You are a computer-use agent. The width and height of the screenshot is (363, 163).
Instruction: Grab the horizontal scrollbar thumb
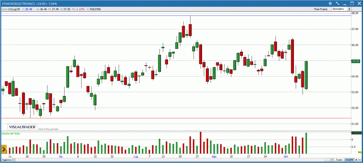[x=328, y=160]
